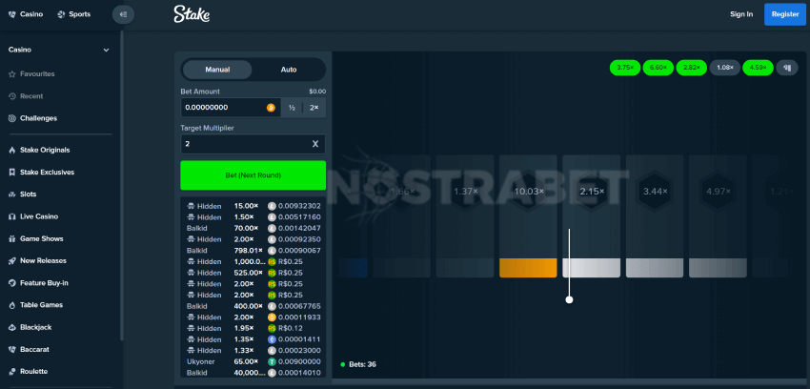Open the Table Games category
The width and height of the screenshot is (810, 389).
tap(35, 305)
